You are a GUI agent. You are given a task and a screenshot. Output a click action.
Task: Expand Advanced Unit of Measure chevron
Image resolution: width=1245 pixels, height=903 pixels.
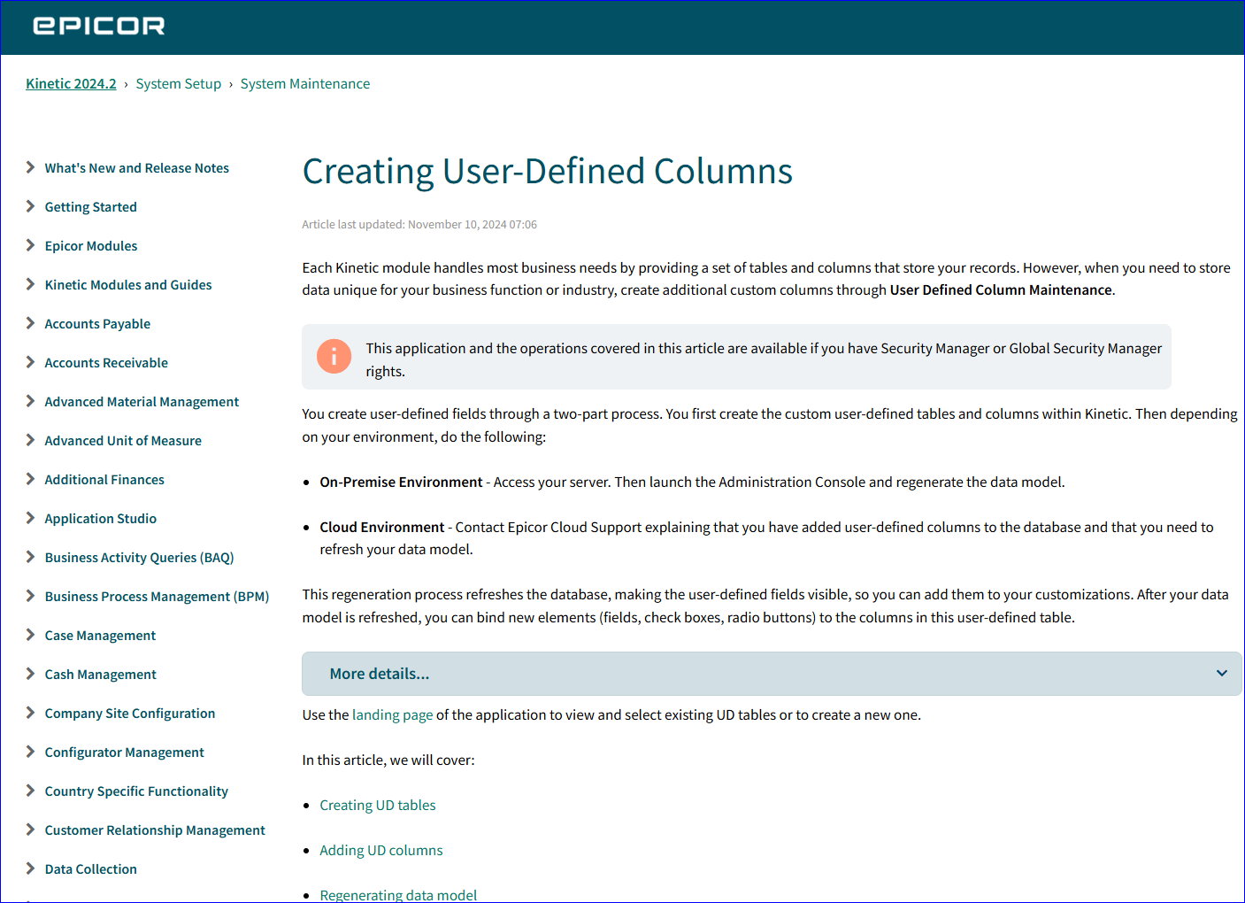coord(30,440)
